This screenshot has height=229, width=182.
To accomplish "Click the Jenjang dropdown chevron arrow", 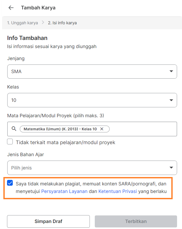I will click(171, 71).
